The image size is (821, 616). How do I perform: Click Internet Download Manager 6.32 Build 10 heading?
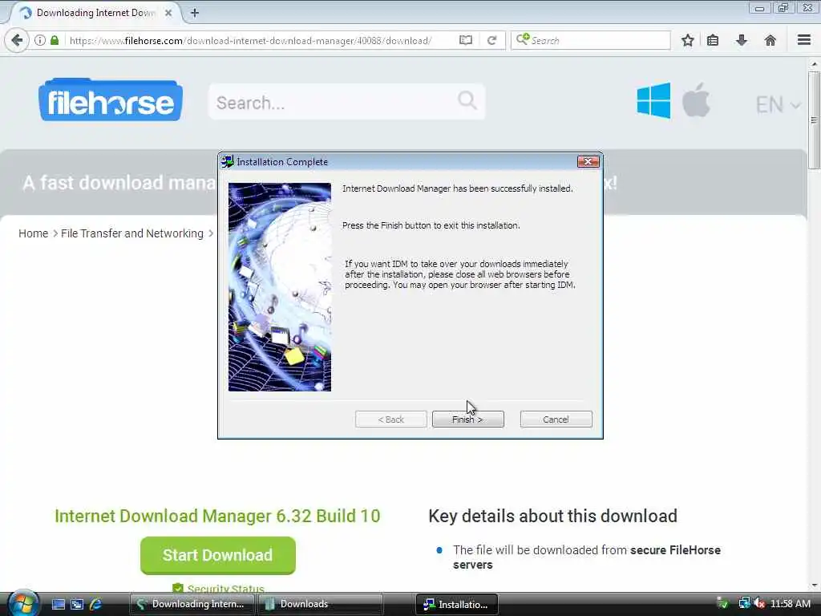point(217,516)
